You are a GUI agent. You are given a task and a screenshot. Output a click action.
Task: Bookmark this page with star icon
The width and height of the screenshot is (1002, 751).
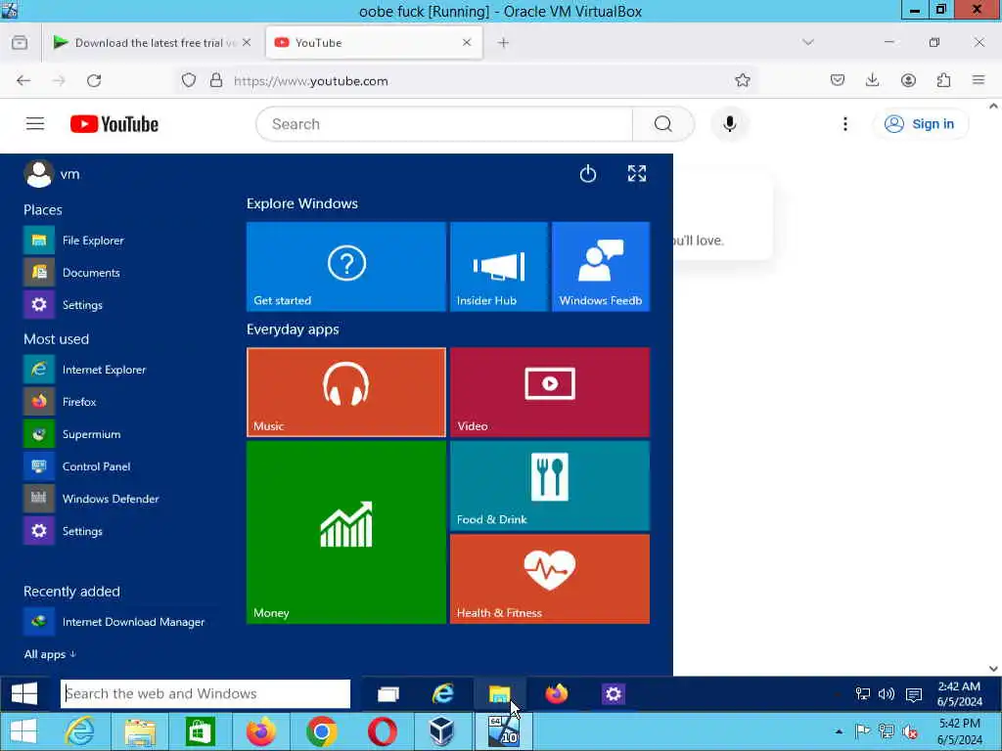point(742,80)
